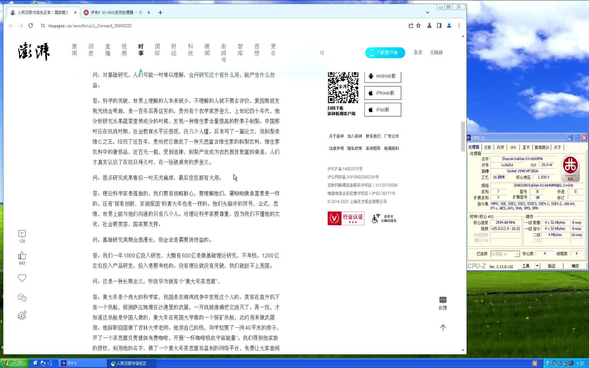Image resolution: width=589 pixels, height=368 pixels.
Task: Open the search with the magnifier icon
Action: pos(322,52)
